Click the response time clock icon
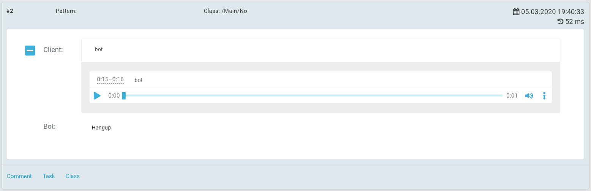591x191 pixels. [560, 22]
